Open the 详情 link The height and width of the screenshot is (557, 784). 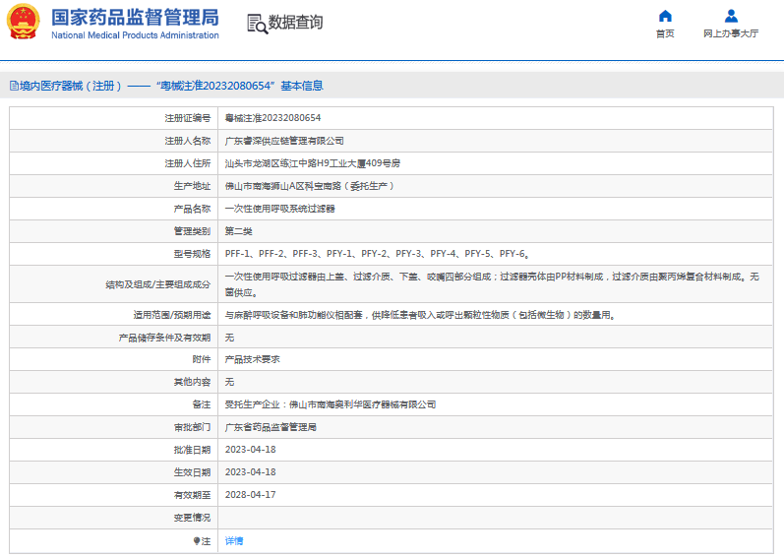[x=234, y=541]
